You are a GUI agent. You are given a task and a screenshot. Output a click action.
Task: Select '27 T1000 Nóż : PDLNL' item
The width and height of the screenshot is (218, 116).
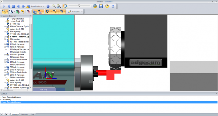tap(19, 85)
